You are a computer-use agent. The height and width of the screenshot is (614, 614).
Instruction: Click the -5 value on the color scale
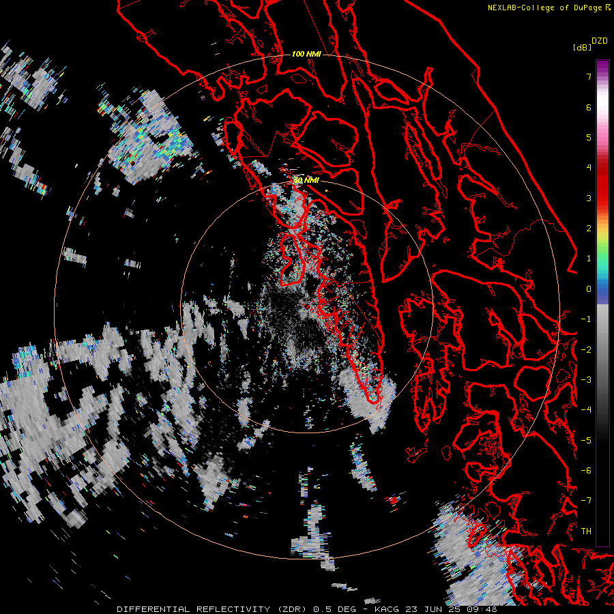[586, 441]
